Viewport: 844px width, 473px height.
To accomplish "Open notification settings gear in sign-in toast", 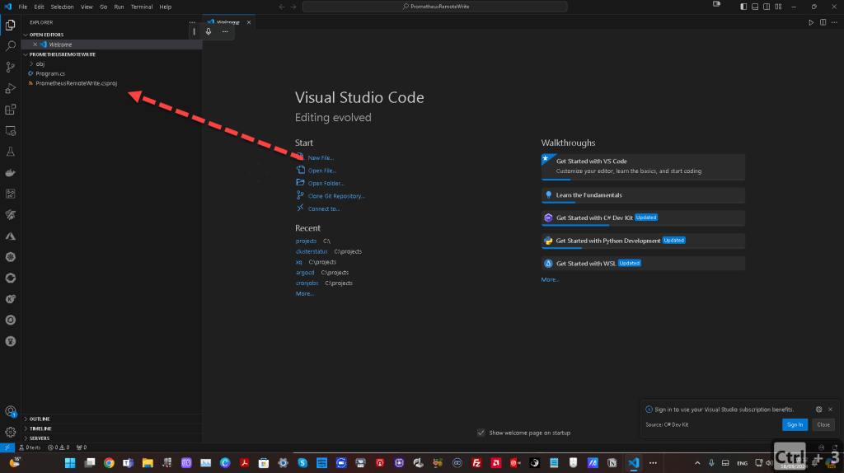I will click(818, 410).
